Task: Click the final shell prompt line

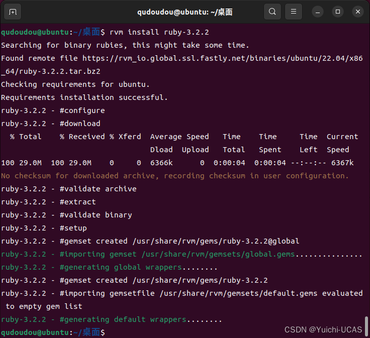Action: coord(53,332)
